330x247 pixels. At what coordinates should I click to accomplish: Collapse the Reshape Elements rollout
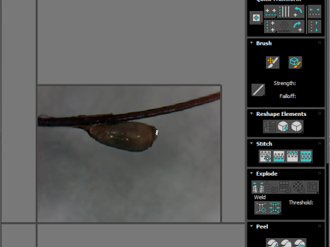coord(252,114)
